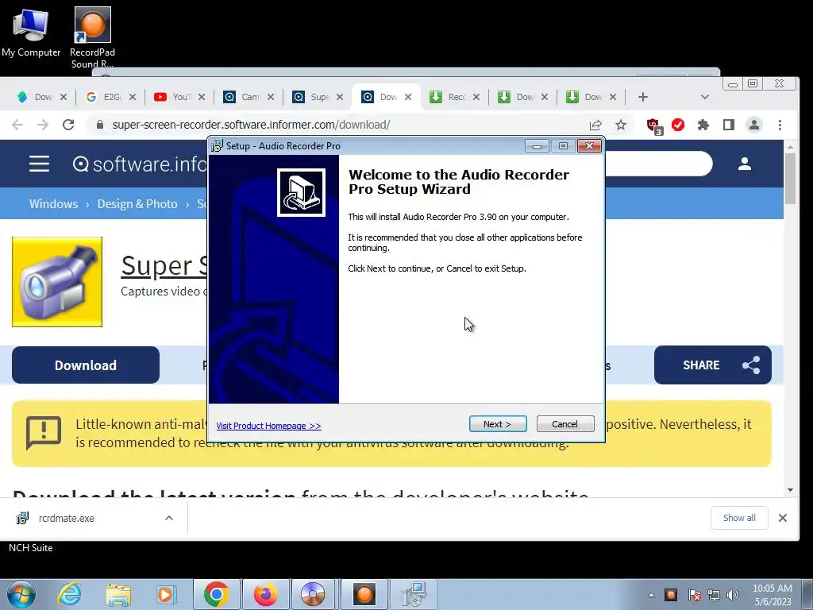
Task: Open the Action Center flag icon
Action: (694, 595)
